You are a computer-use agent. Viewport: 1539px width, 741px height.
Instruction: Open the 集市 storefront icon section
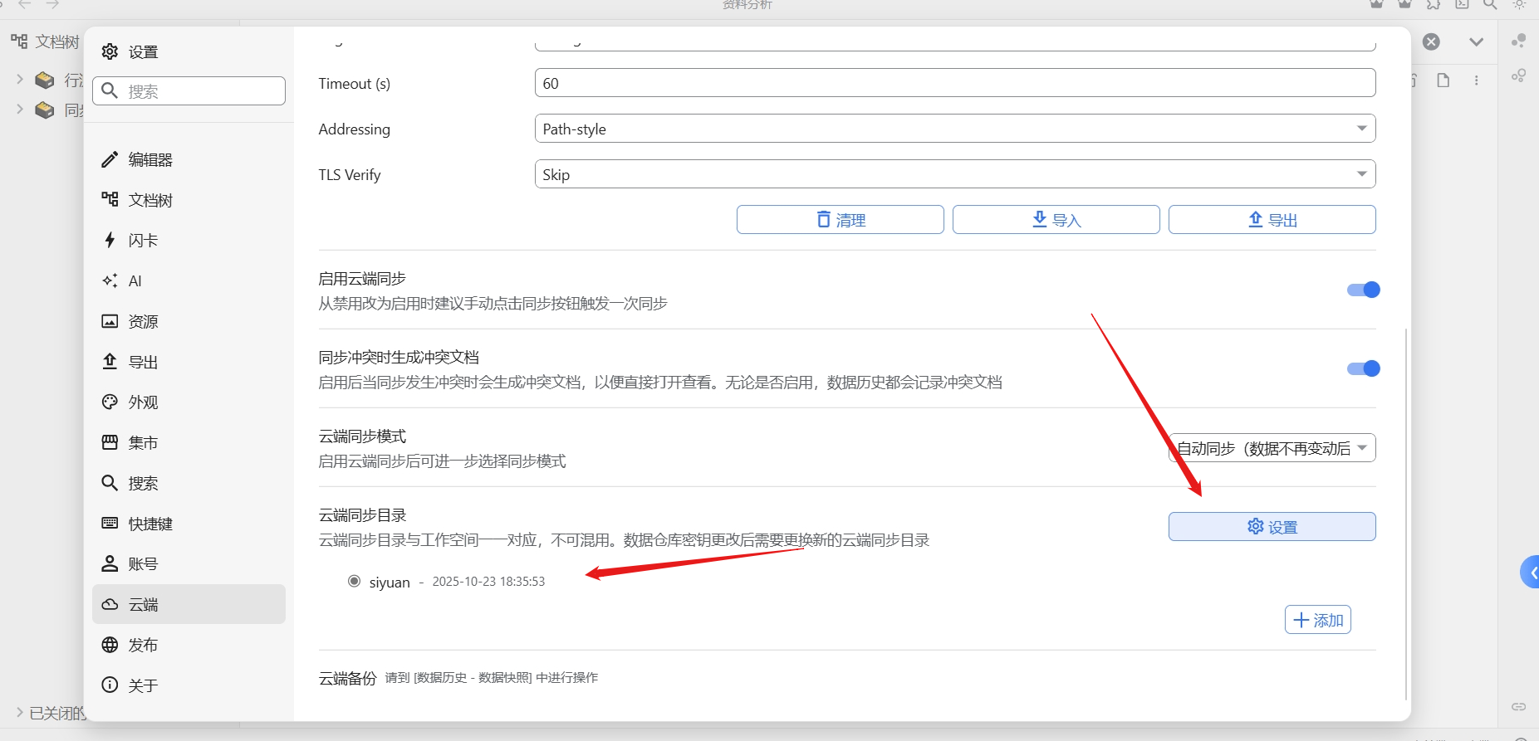click(x=110, y=442)
